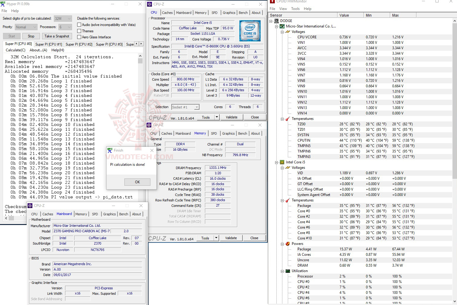Collapse the DODGE tree node
Image resolution: width=457 pixels, height=305 pixels.
click(x=271, y=21)
